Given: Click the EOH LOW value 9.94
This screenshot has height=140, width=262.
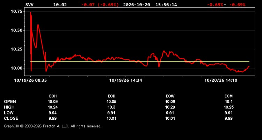Looking at the screenshot, I should click(53, 113).
